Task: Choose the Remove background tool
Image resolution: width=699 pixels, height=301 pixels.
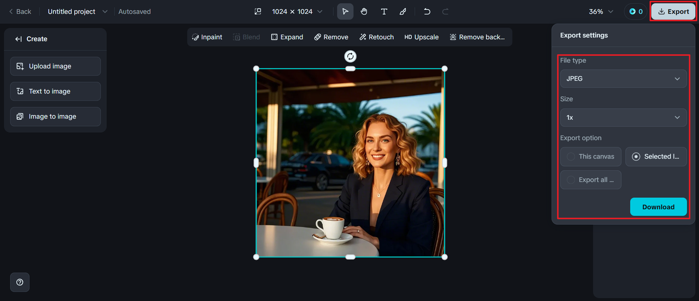Action: coord(477,37)
